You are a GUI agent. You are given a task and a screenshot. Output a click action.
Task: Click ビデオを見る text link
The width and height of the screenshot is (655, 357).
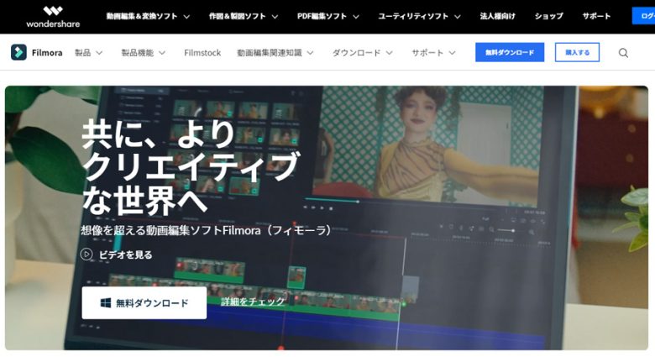coord(125,255)
